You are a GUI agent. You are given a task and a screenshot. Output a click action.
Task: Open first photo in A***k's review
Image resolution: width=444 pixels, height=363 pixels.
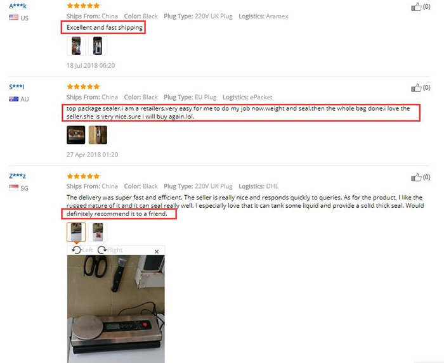tap(76, 46)
